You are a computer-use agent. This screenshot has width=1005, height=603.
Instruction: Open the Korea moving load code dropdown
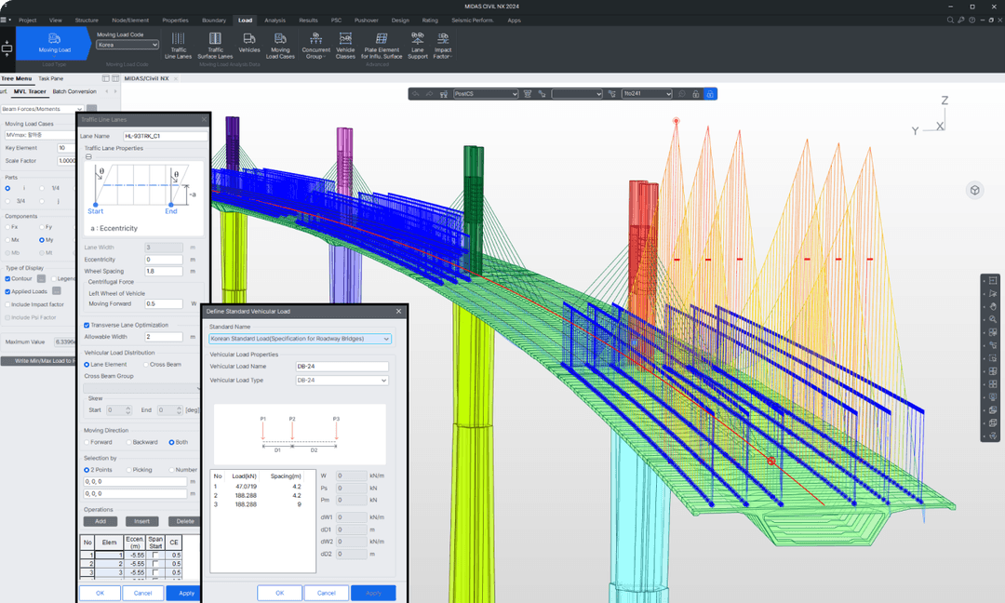tap(127, 45)
